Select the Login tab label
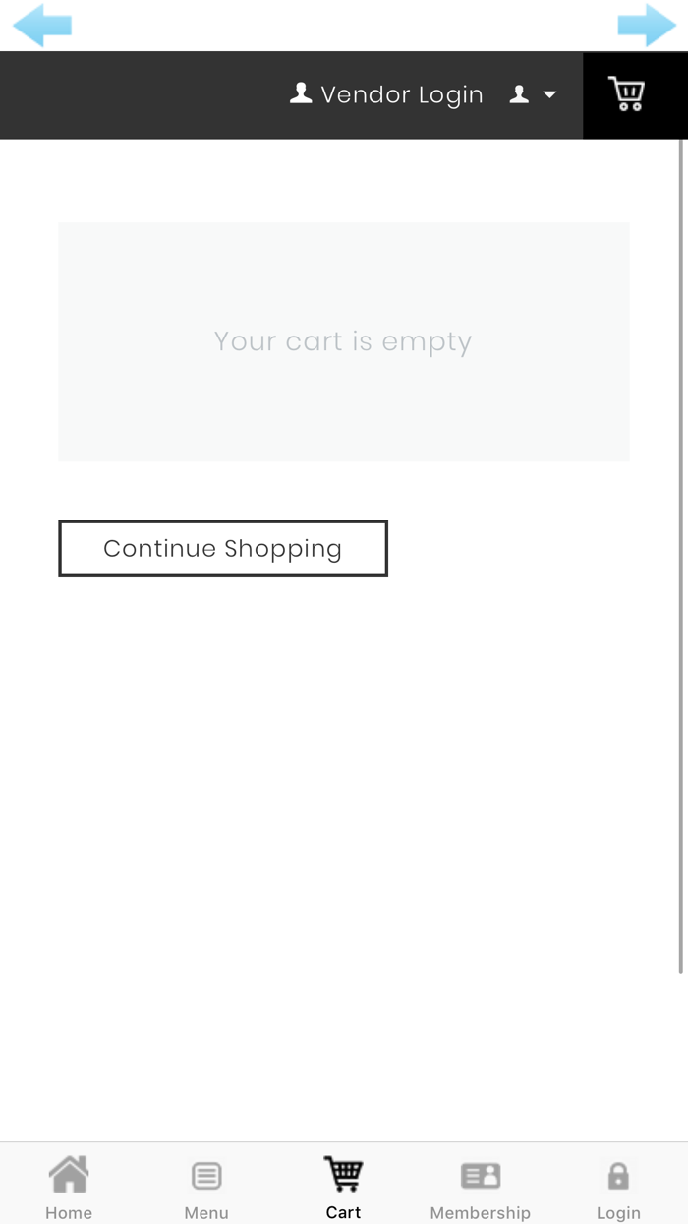 [618, 1212]
